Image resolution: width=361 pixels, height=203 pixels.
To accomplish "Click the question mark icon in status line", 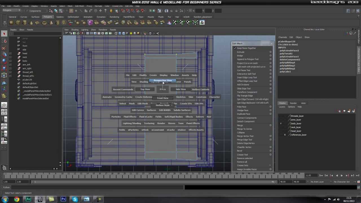I will (x=105, y=11).
